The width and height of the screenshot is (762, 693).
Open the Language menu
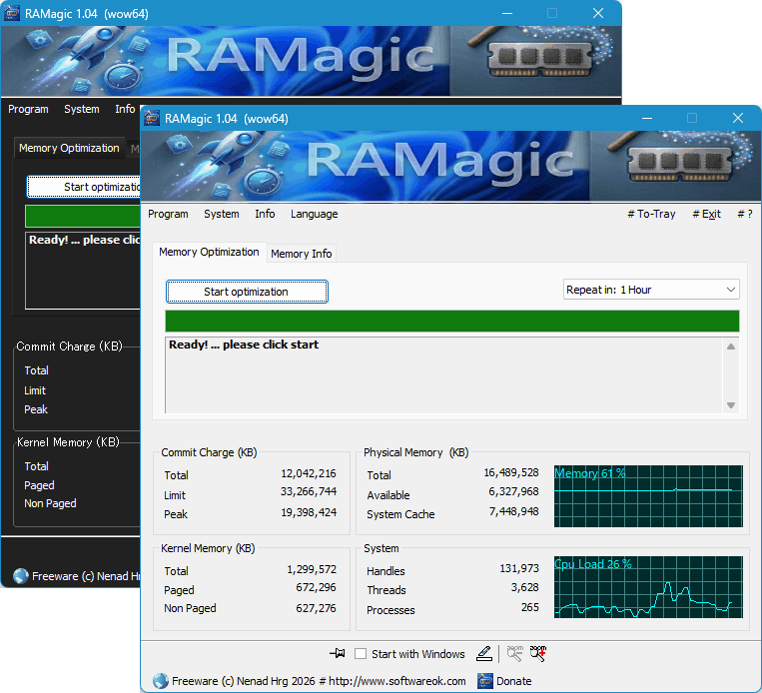[315, 214]
